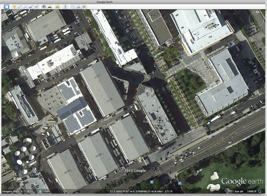
Task: Open view in Google Maps
Action: 84,7
